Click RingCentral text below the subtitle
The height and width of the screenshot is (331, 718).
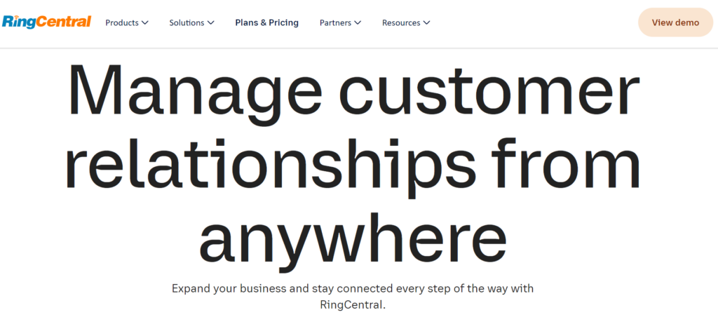[x=352, y=305]
